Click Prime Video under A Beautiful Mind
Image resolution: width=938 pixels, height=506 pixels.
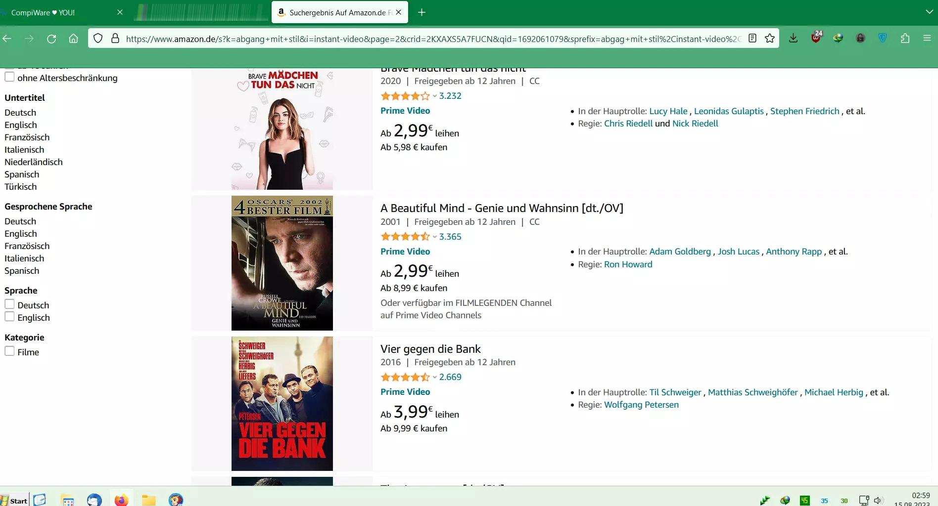pyautogui.click(x=405, y=252)
